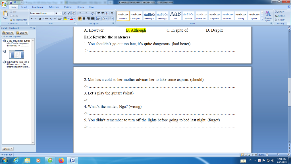Click Paste All in Clipboard pane
This screenshot has height=164, width=291.
(8, 33)
